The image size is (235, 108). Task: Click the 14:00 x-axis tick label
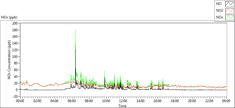(140, 101)
